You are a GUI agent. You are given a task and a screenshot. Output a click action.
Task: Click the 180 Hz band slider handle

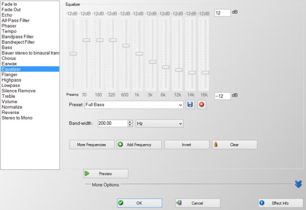[x=100, y=40]
